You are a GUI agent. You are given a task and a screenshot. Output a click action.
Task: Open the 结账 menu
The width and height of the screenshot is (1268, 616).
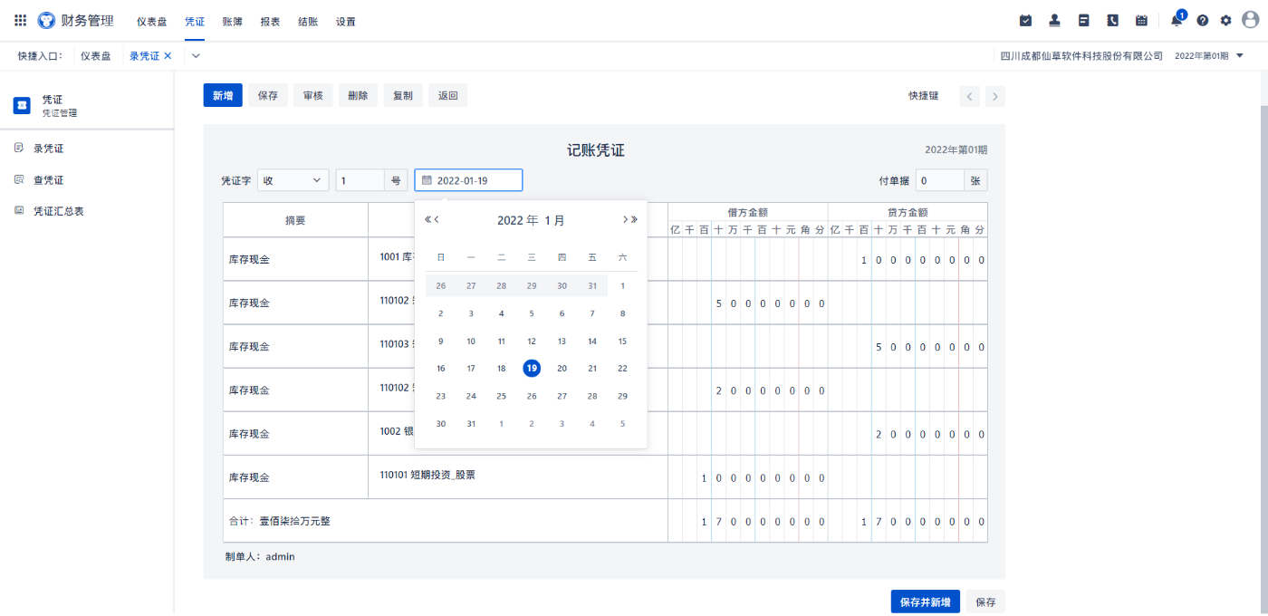308,21
